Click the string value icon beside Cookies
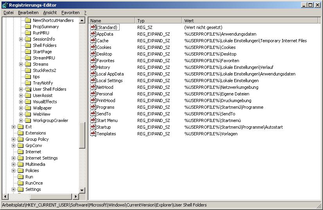This screenshot has width=323, height=210. (93, 47)
